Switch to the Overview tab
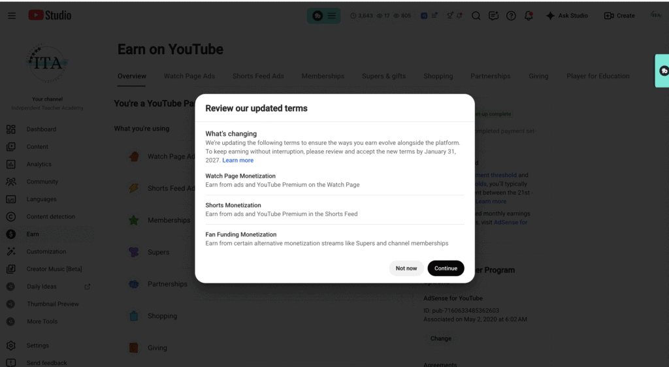Image resolution: width=669 pixels, height=367 pixels. tap(132, 76)
